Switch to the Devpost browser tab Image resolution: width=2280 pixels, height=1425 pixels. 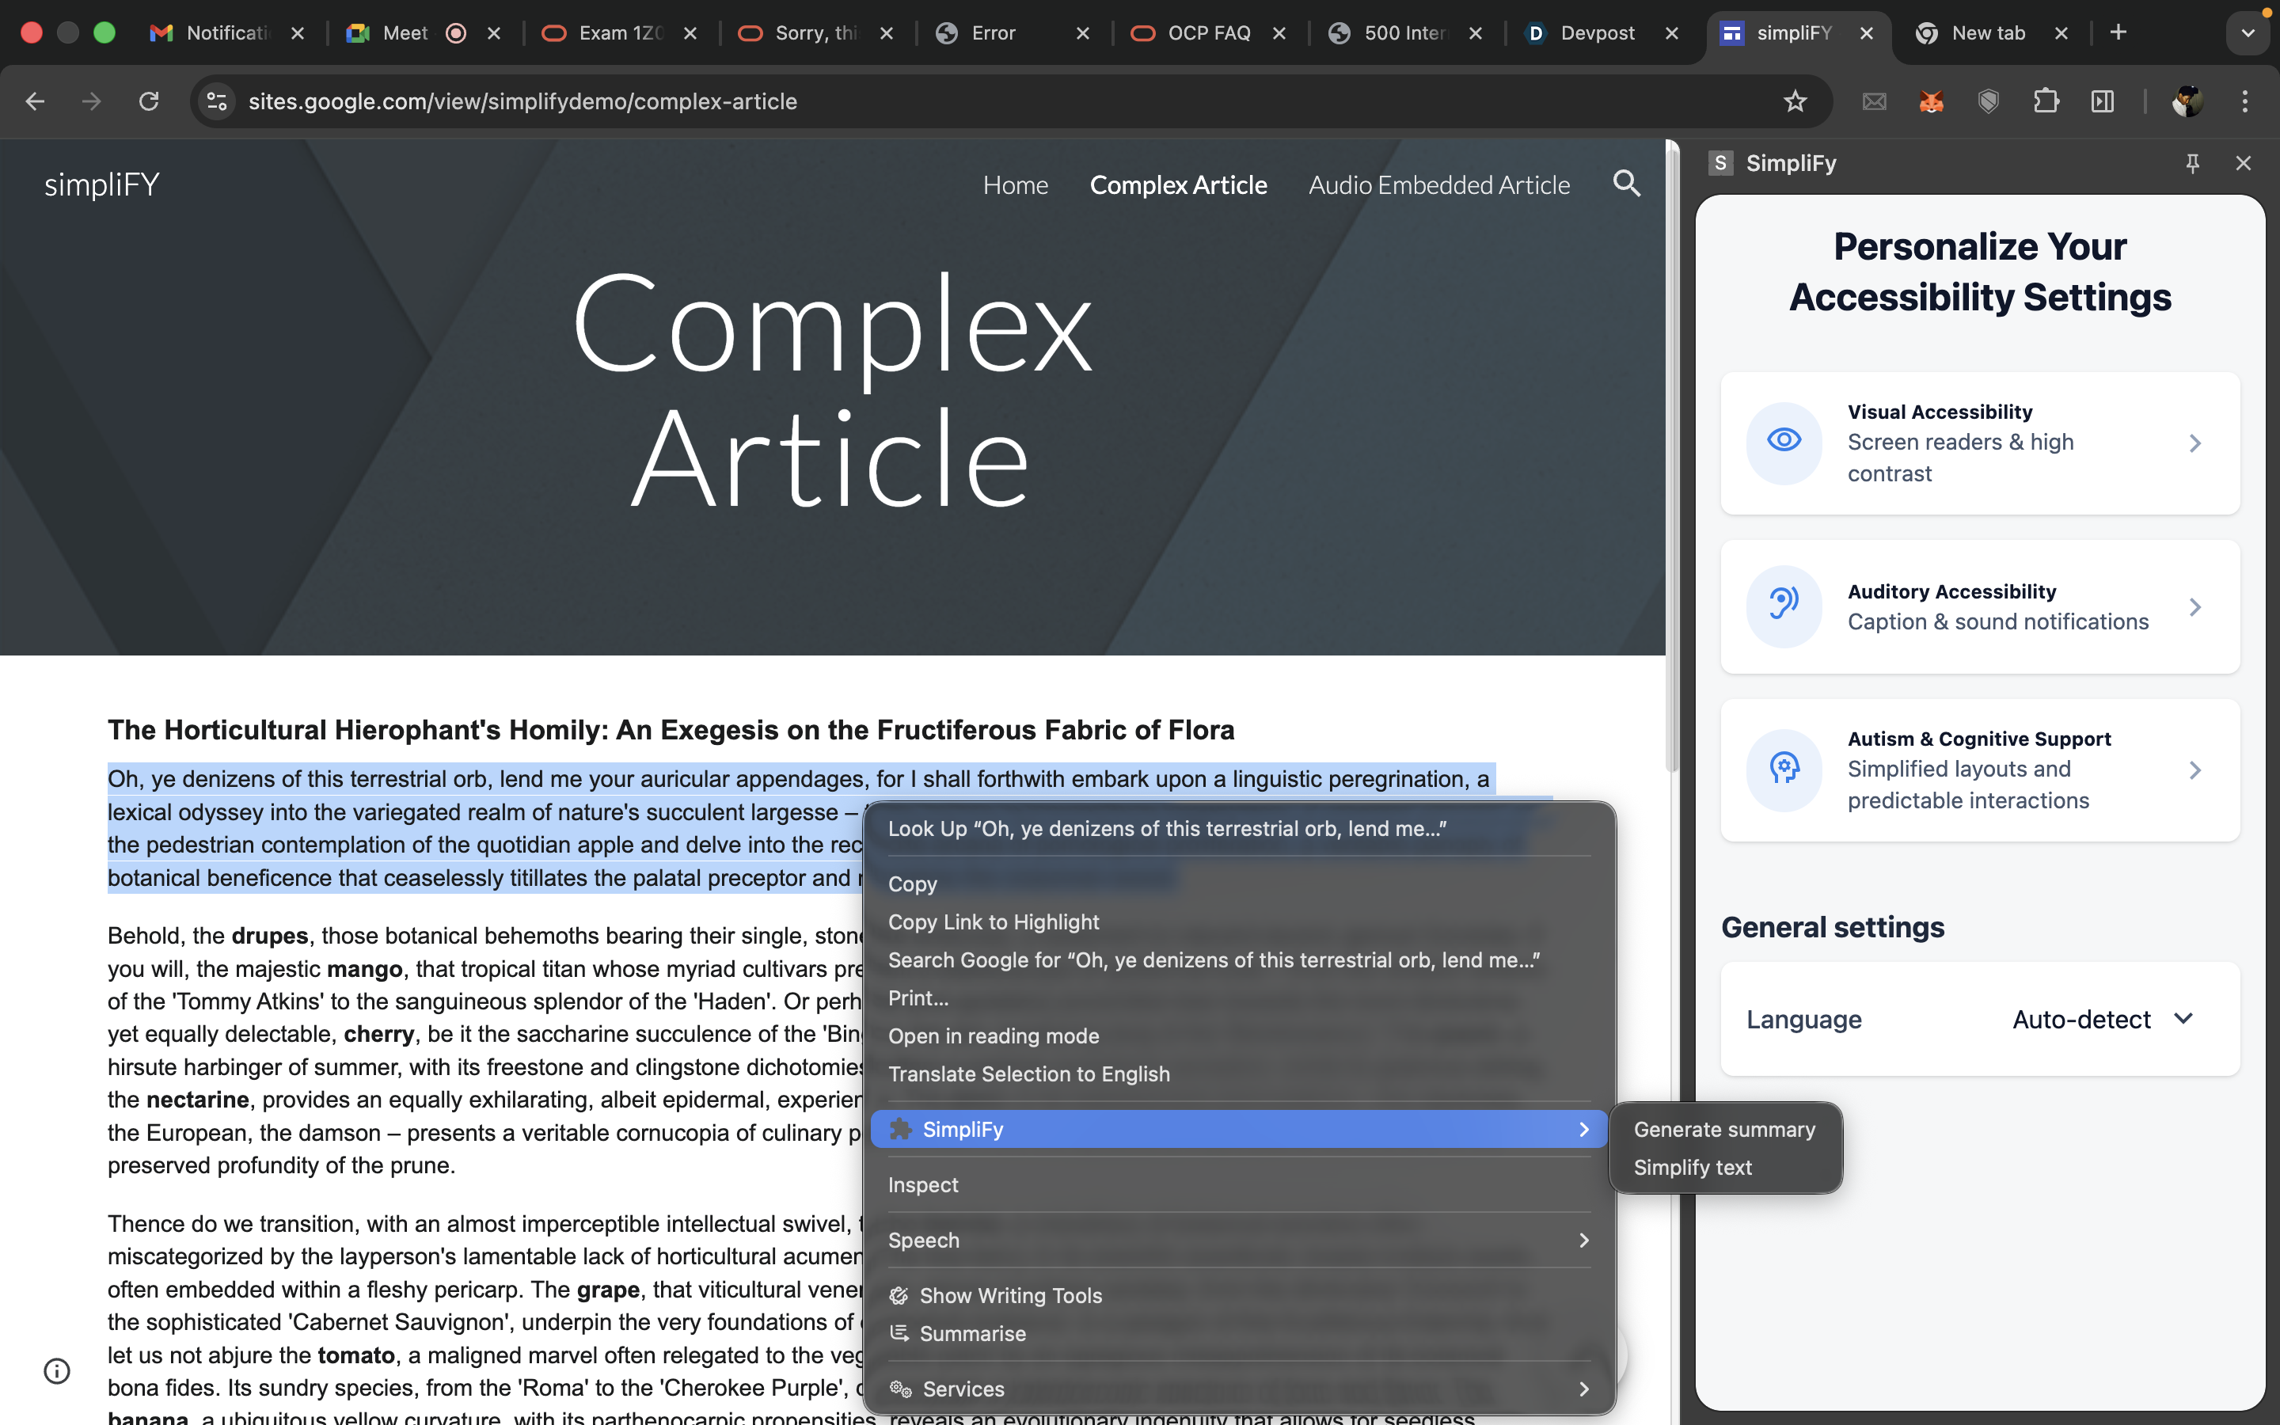pyautogui.click(x=1597, y=33)
